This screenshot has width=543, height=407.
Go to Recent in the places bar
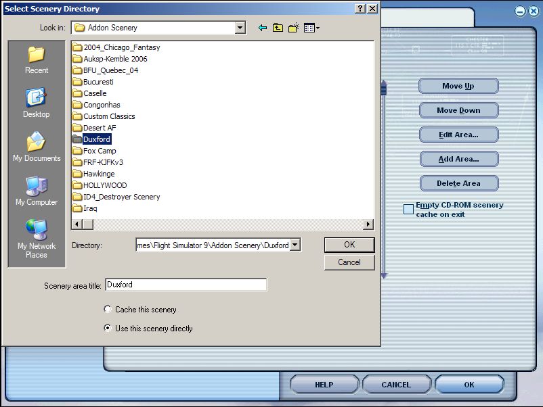pos(37,59)
